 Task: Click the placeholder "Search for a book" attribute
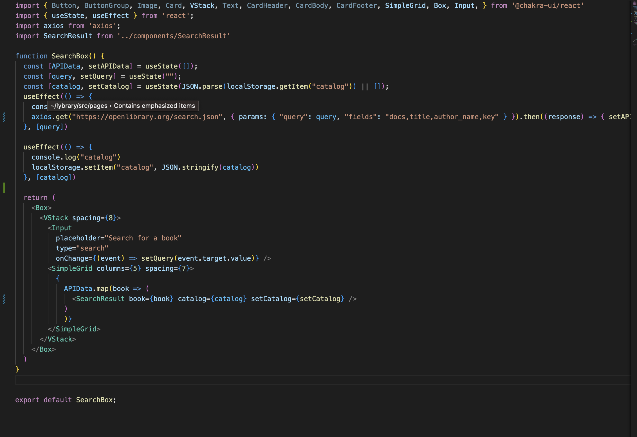coord(118,238)
